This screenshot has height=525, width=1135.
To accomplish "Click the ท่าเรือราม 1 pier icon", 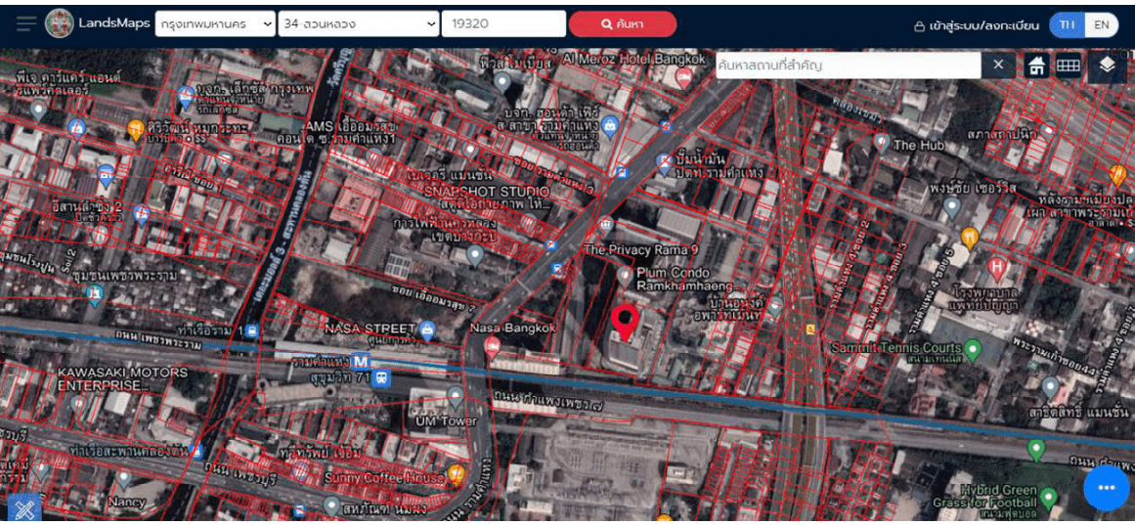I will pos(252,331).
